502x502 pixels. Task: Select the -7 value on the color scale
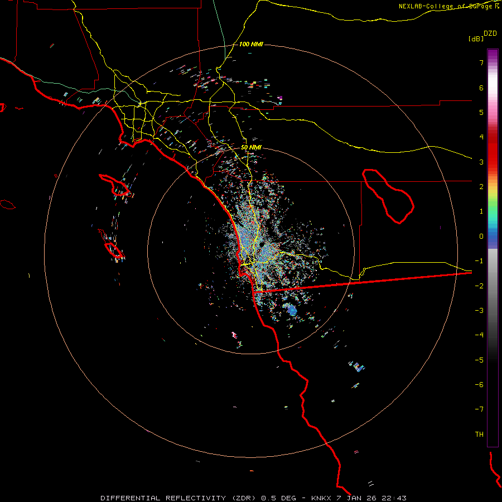click(479, 409)
